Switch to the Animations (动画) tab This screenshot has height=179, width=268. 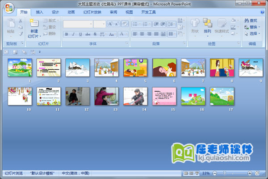[71, 12]
